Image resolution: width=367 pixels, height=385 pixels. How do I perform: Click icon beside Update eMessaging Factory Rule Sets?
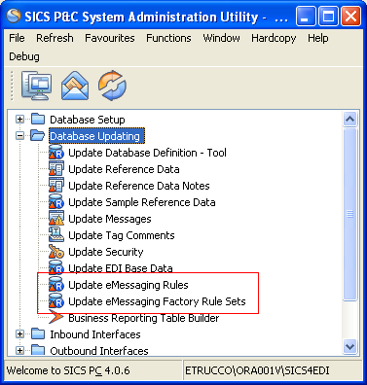[x=56, y=300]
